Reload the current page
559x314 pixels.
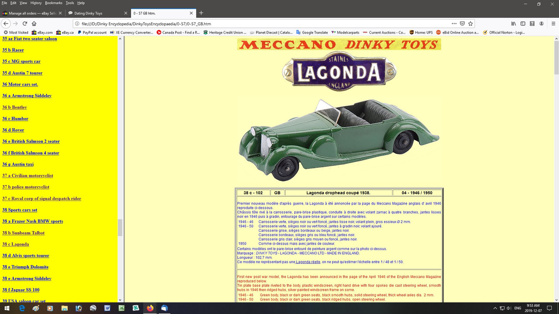24,24
